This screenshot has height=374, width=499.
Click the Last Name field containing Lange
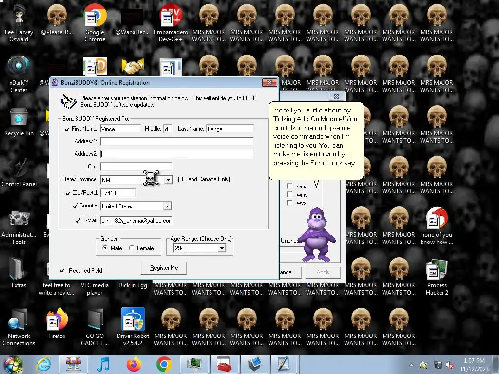[x=230, y=129]
